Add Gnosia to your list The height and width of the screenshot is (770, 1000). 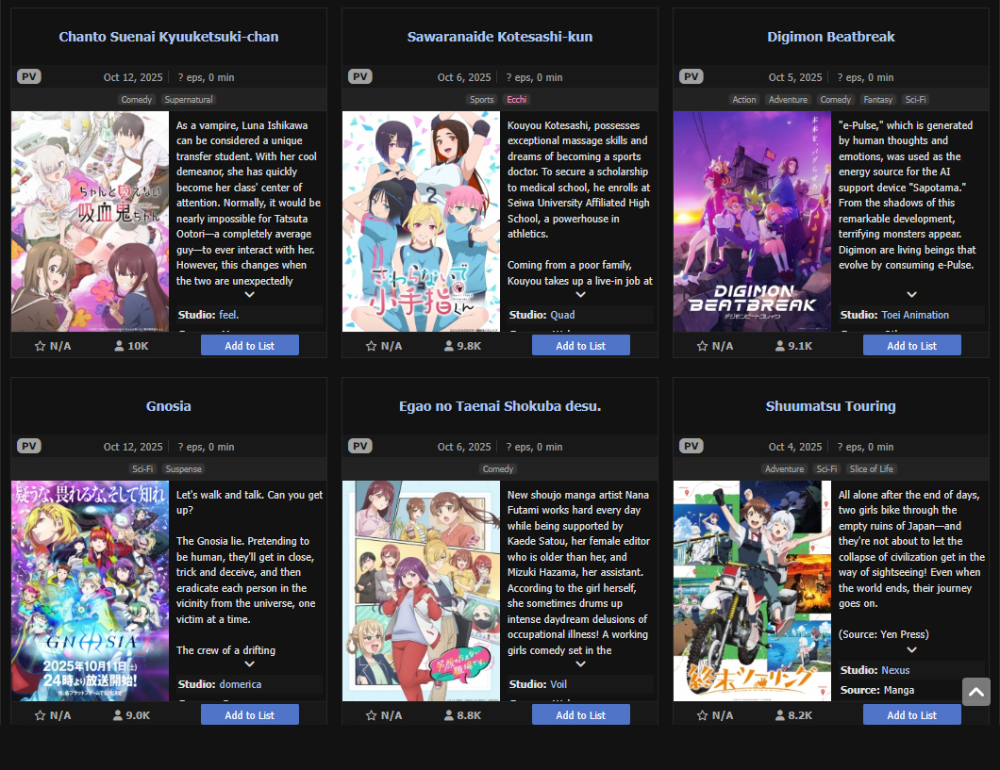click(249, 714)
